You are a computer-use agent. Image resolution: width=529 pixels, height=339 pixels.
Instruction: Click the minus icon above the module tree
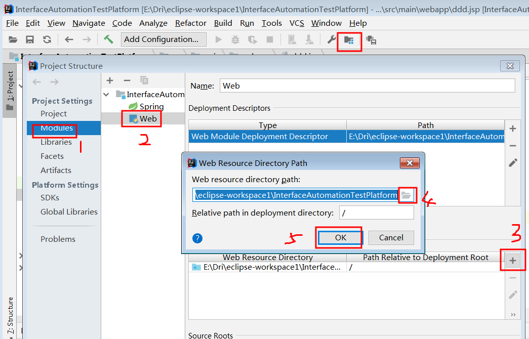pyautogui.click(x=127, y=80)
